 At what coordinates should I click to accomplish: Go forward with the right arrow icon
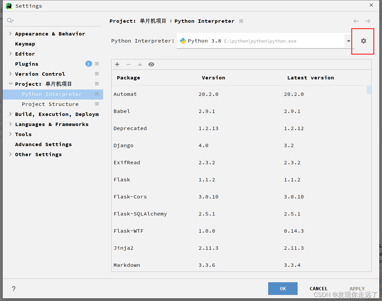(368, 21)
